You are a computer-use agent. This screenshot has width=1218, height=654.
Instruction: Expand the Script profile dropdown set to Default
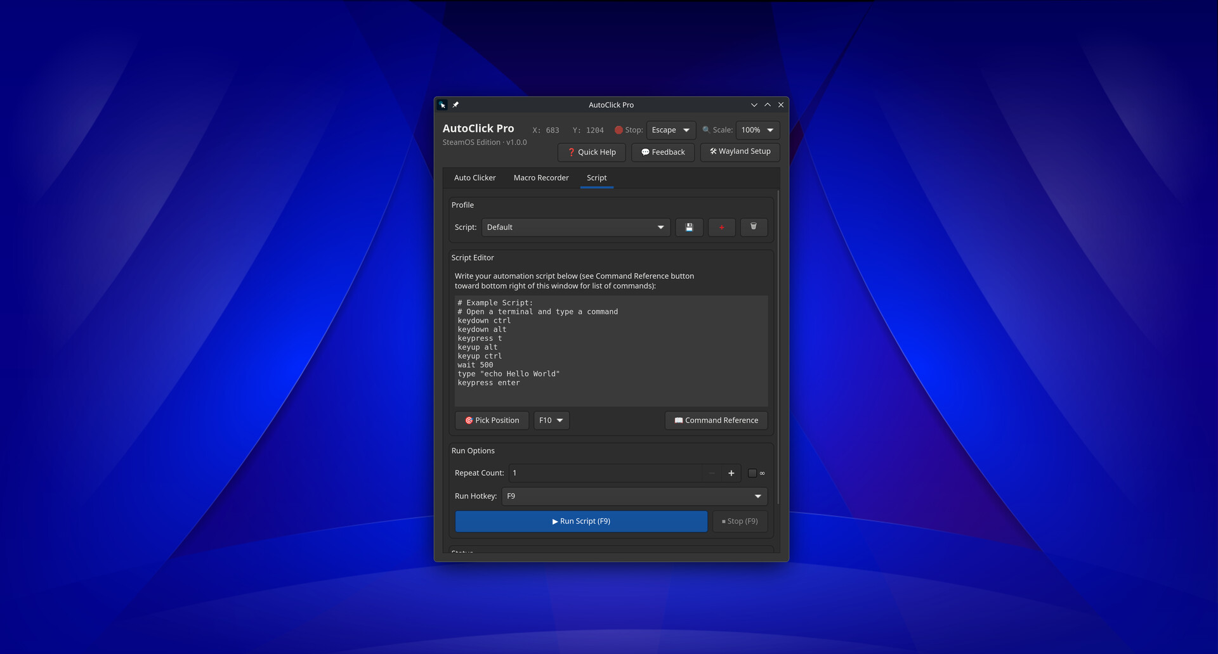pyautogui.click(x=576, y=228)
